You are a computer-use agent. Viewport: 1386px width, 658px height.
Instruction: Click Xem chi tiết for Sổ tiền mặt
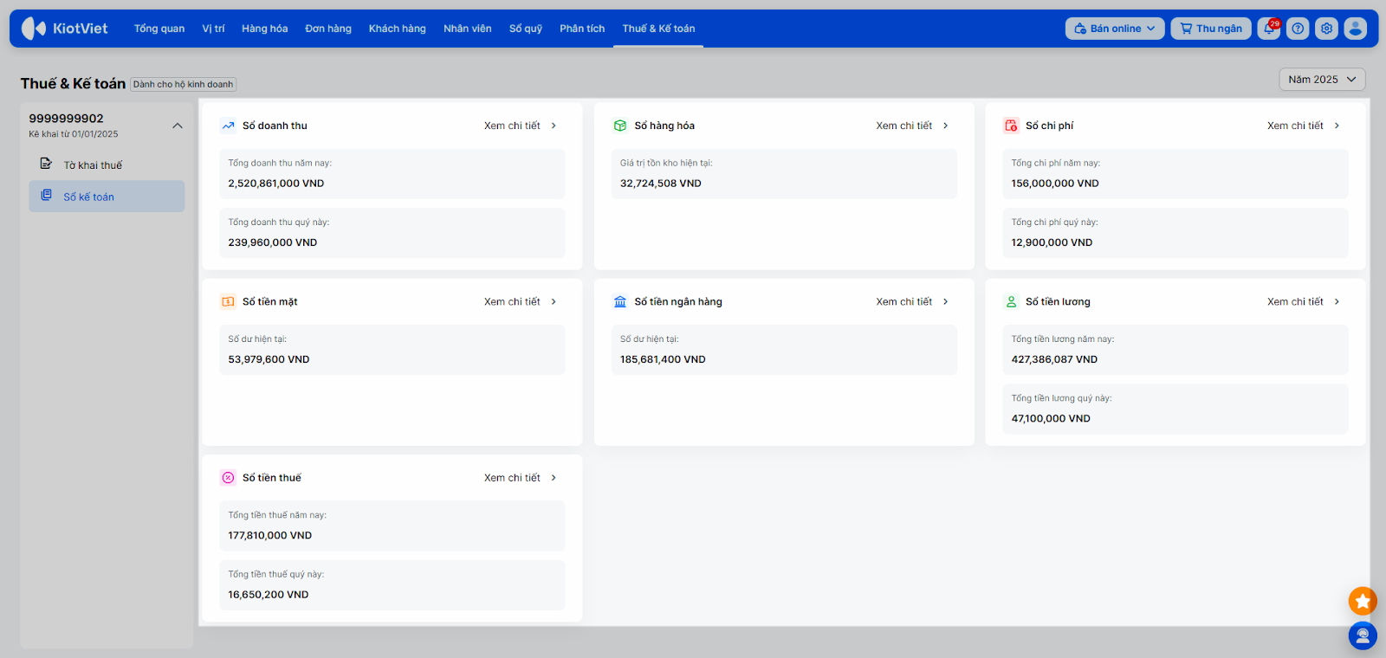point(512,301)
